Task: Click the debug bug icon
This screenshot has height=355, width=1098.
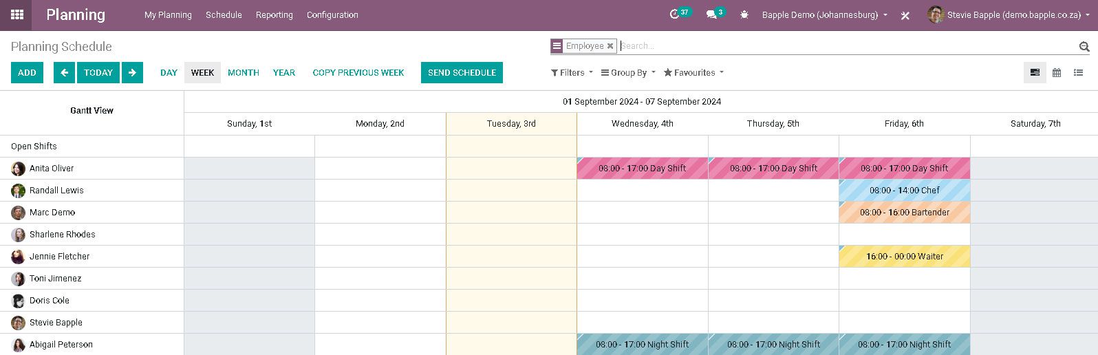Action: pyautogui.click(x=744, y=14)
